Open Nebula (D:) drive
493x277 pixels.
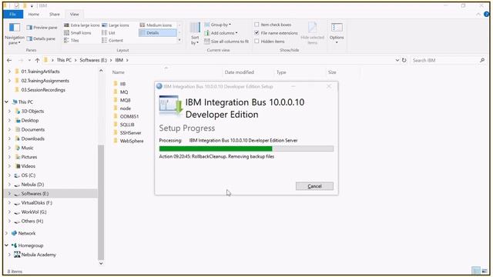(32, 185)
